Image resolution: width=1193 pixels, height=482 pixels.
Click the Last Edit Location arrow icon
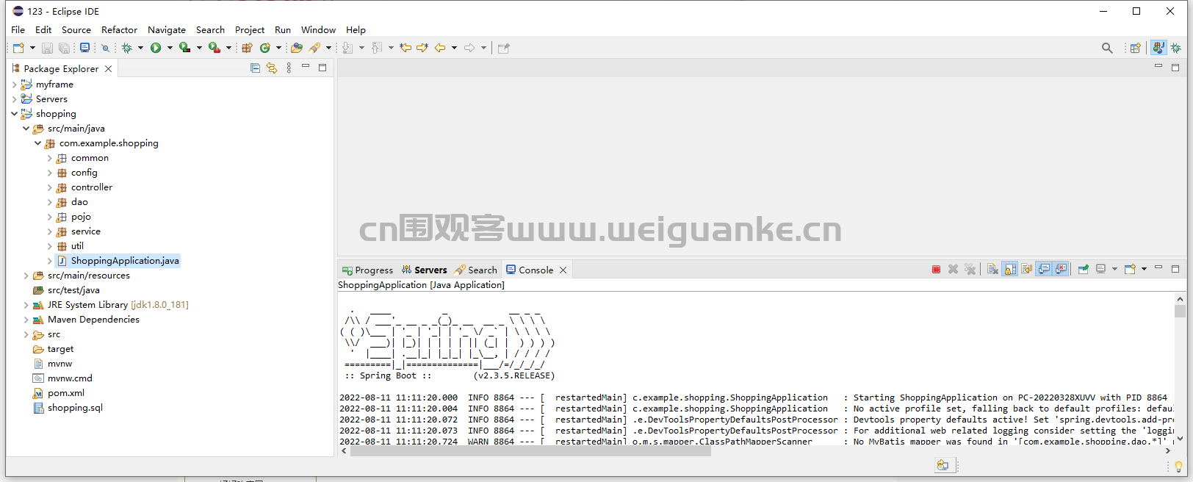(x=406, y=48)
